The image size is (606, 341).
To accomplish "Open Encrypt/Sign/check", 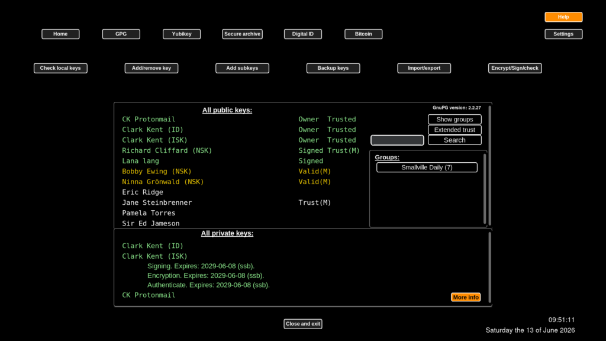I will [515, 68].
